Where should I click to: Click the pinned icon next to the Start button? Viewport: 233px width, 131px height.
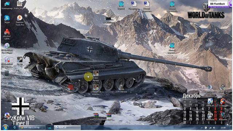[x=15, y=127]
